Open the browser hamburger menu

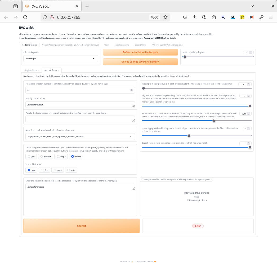(x=271, y=17)
